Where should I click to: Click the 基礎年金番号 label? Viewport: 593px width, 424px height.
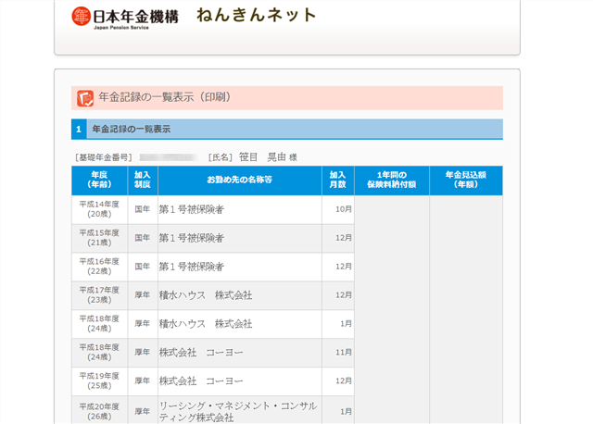(x=104, y=157)
